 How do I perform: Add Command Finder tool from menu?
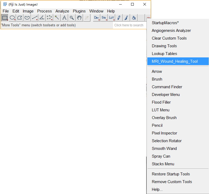pos(178,87)
